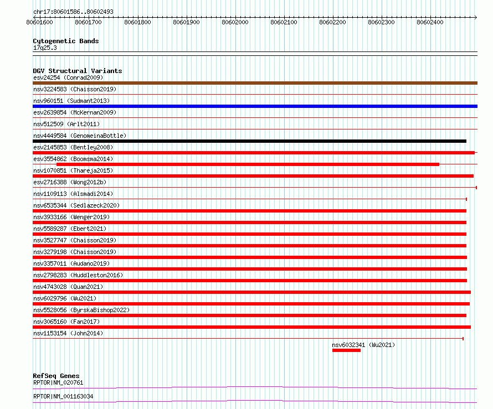
Task: Click ruler position 80602400
Action: pos(430,22)
